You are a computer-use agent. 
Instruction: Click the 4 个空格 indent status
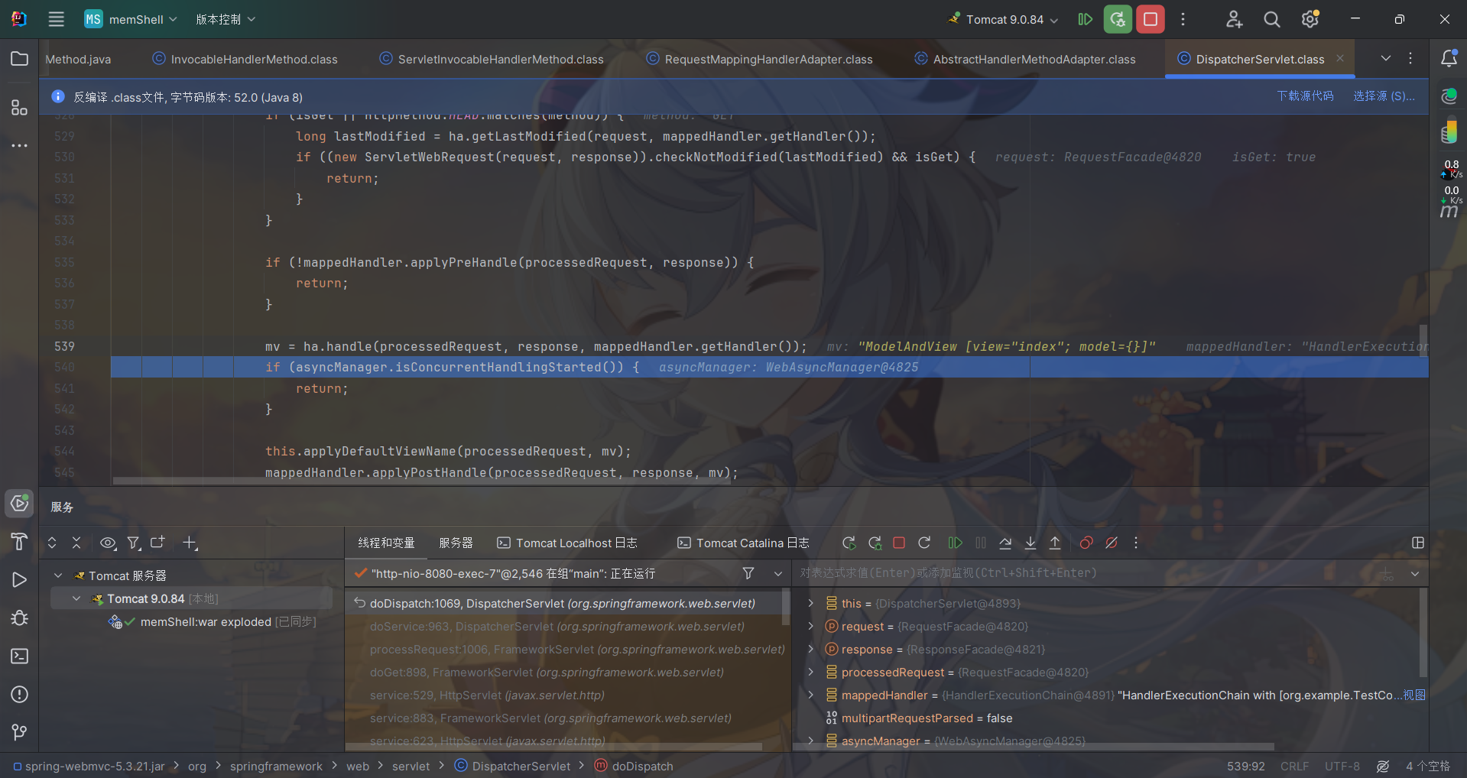click(1428, 767)
